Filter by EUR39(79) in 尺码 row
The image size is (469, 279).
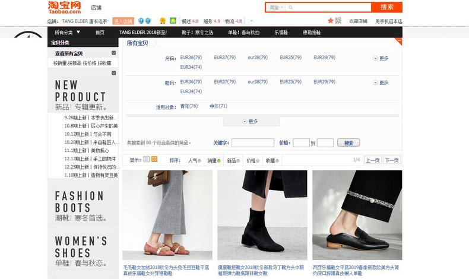click(324, 58)
